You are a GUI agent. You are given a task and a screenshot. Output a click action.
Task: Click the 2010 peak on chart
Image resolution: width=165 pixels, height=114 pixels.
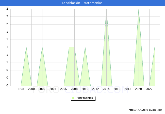[x=85, y=47]
